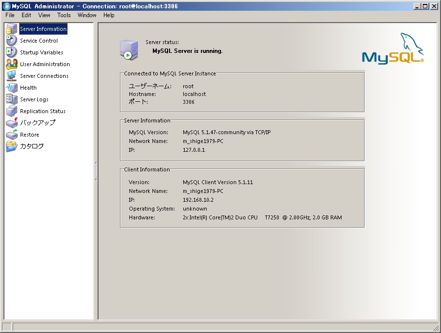Click the window resize grip corner
Image resolution: width=441 pixels, height=333 pixels.
click(x=436, y=328)
